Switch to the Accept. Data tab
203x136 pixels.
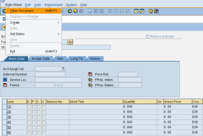coord(40,59)
